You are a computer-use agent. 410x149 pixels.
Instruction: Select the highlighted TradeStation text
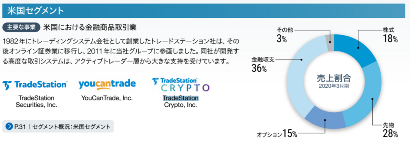181,98
